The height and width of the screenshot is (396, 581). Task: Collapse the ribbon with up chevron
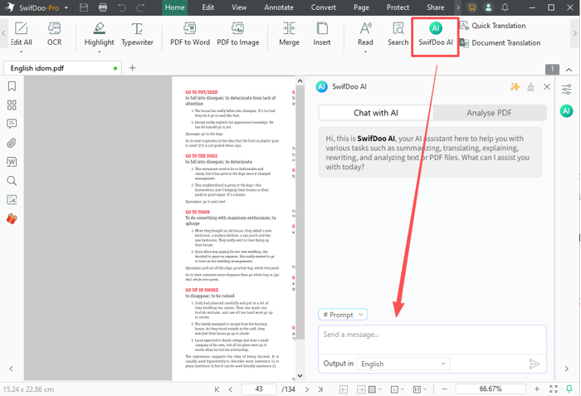coord(569,70)
